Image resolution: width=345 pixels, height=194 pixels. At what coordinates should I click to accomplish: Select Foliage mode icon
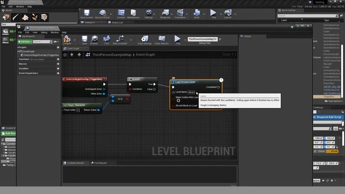(x=34, y=17)
